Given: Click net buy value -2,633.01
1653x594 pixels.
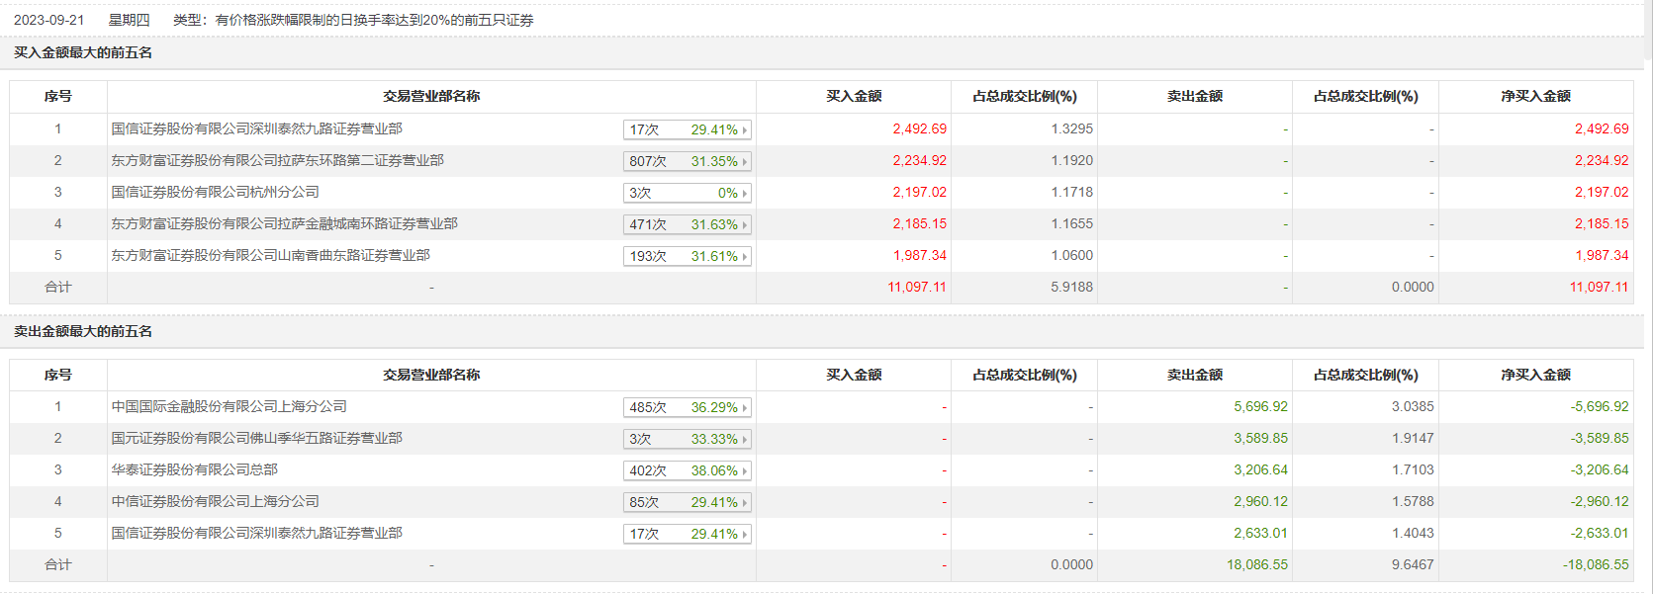Looking at the screenshot, I should 1599,533.
